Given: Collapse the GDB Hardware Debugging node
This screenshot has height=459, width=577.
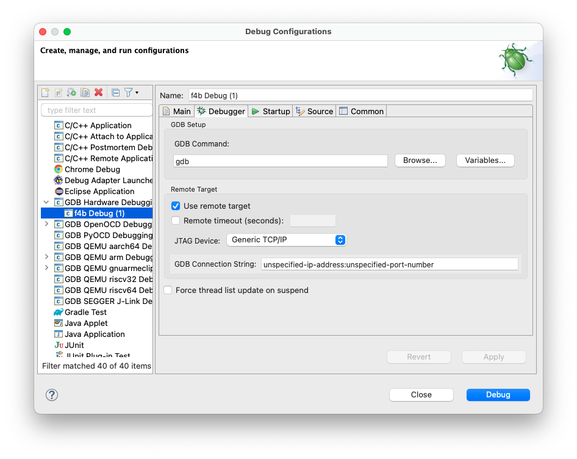Looking at the screenshot, I should click(x=46, y=202).
